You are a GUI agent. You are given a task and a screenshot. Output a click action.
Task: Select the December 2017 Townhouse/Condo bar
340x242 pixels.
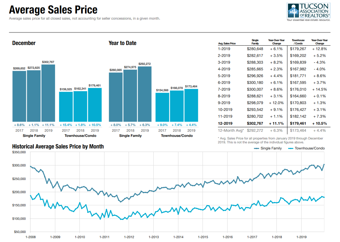click(66, 106)
